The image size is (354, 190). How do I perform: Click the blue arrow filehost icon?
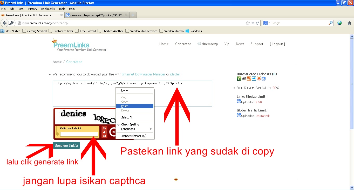coord(254,79)
